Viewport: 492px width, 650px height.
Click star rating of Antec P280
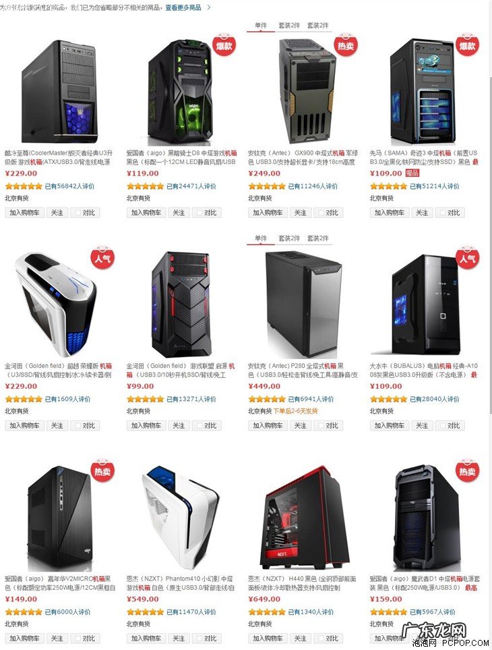(x=266, y=399)
